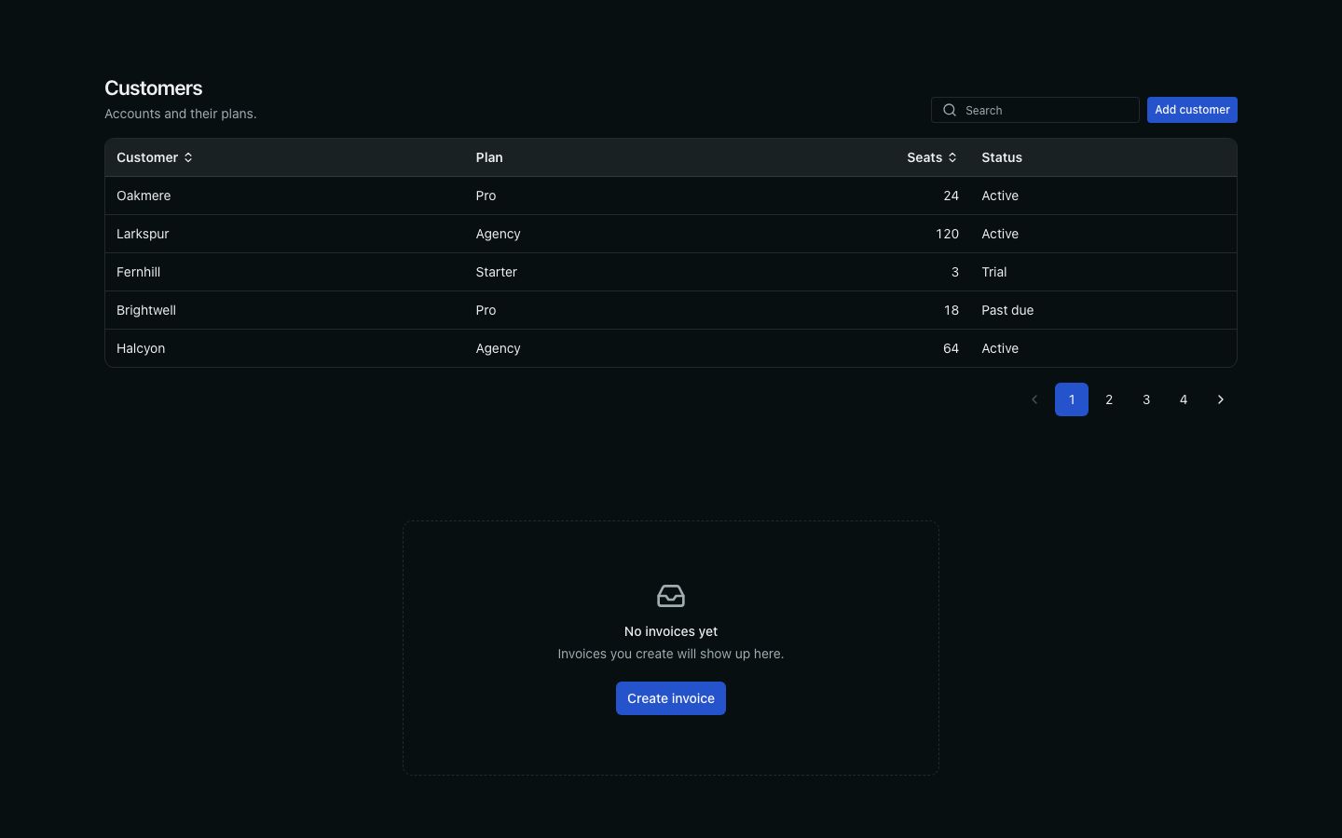The height and width of the screenshot is (838, 1342).
Task: Click Oakmere's Active status
Action: (x=1000, y=196)
